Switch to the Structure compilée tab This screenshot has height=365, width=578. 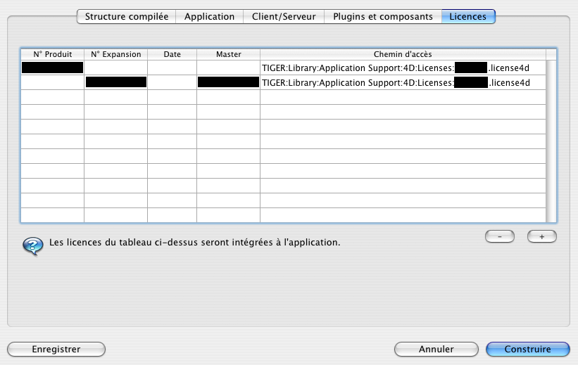pyautogui.click(x=126, y=16)
